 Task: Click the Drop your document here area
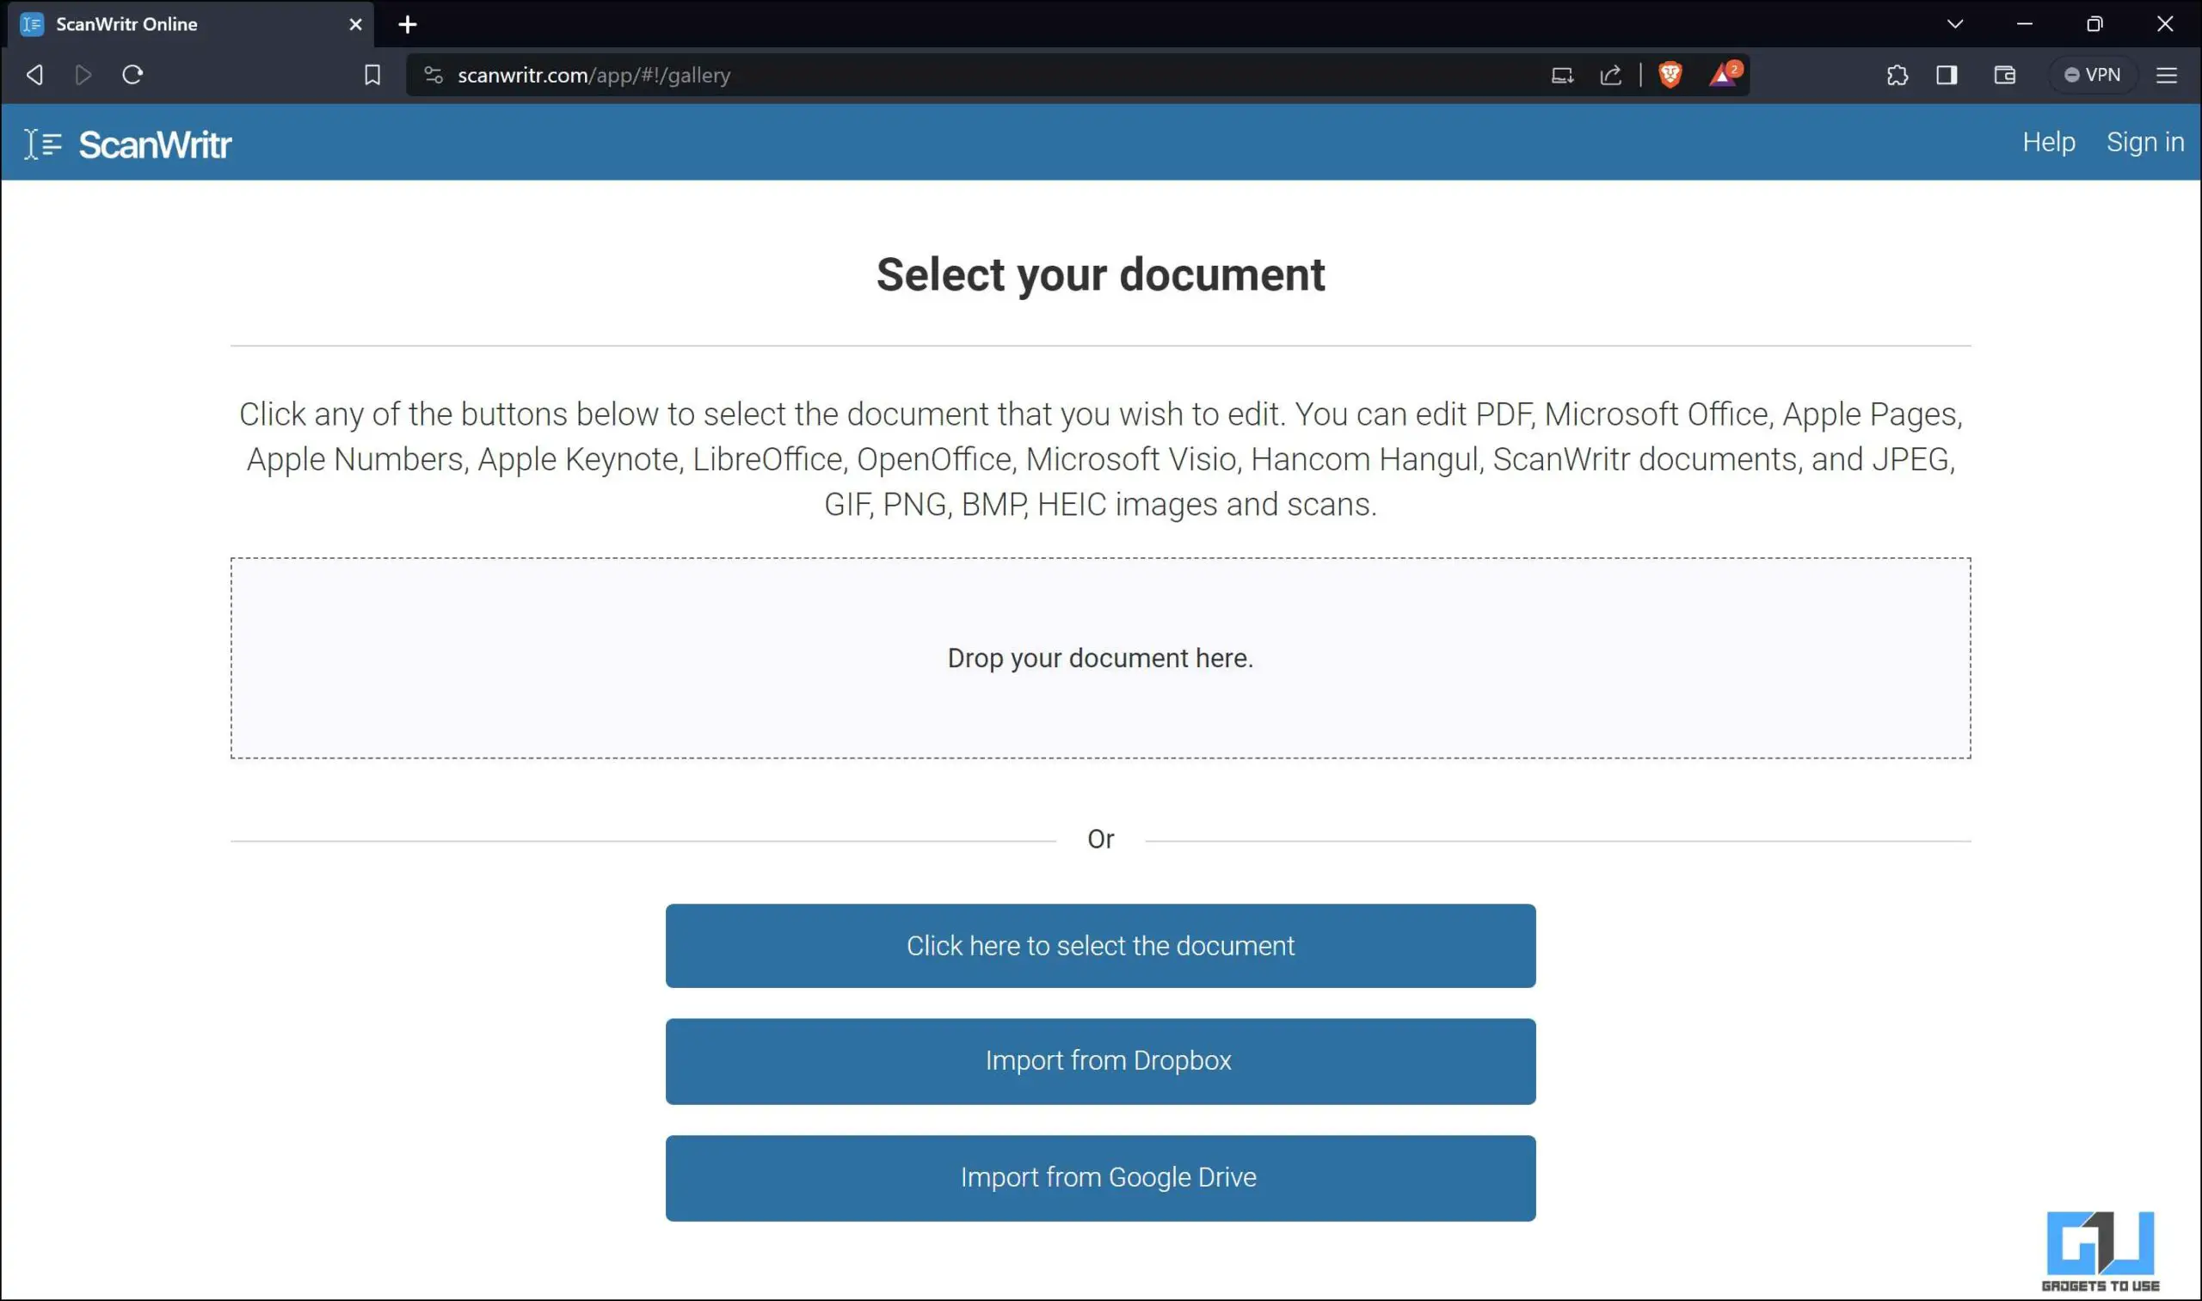click(x=1100, y=659)
